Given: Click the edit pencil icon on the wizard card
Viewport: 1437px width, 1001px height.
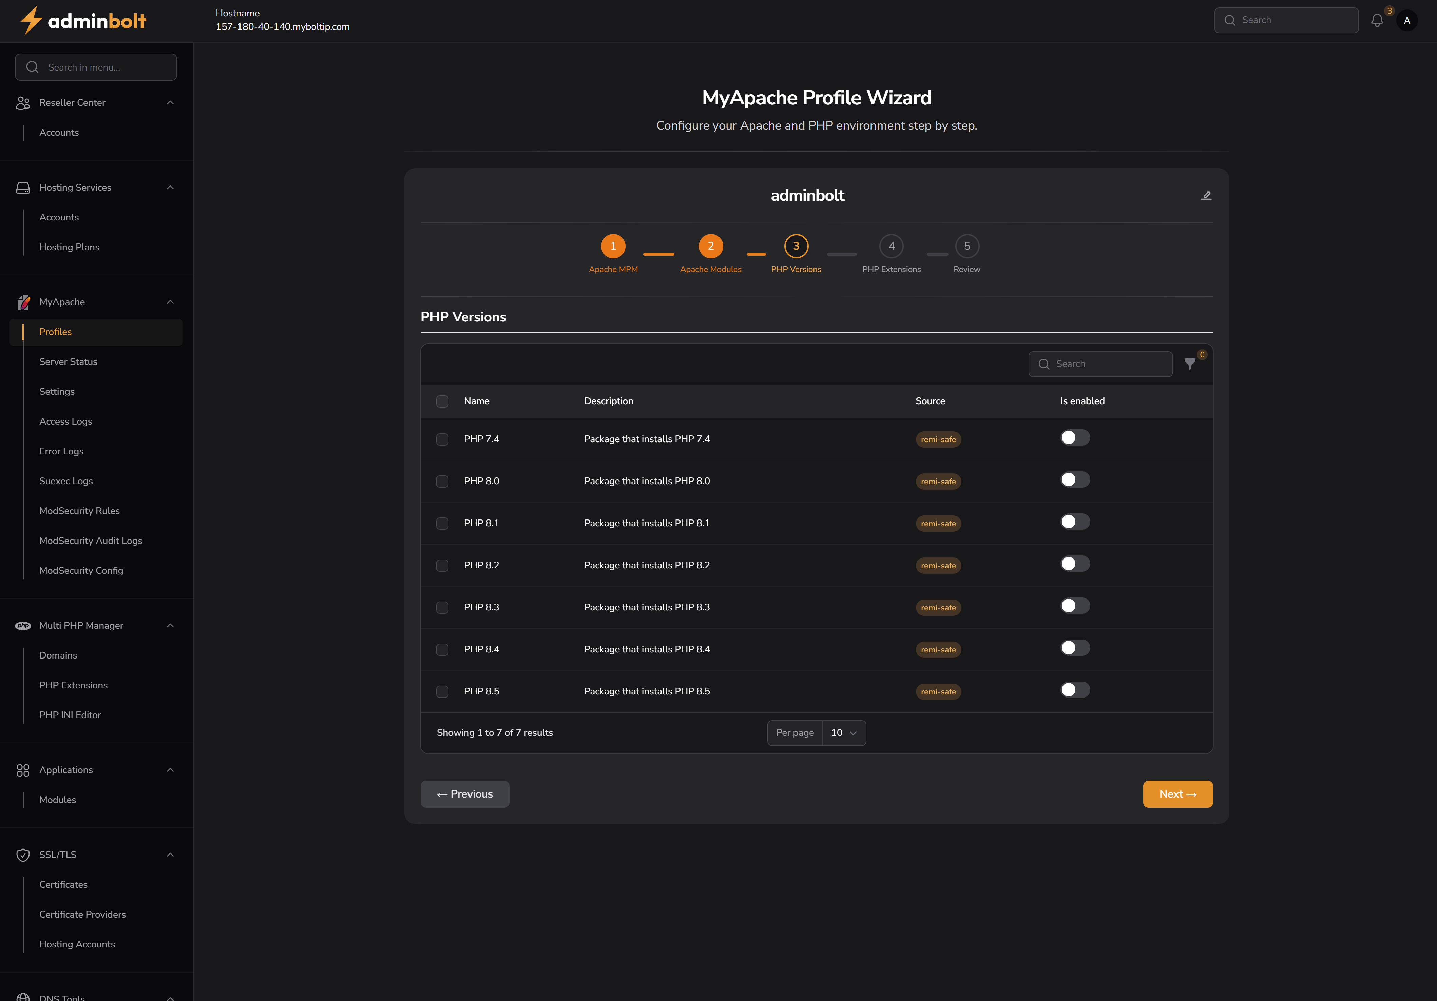Looking at the screenshot, I should [1206, 195].
